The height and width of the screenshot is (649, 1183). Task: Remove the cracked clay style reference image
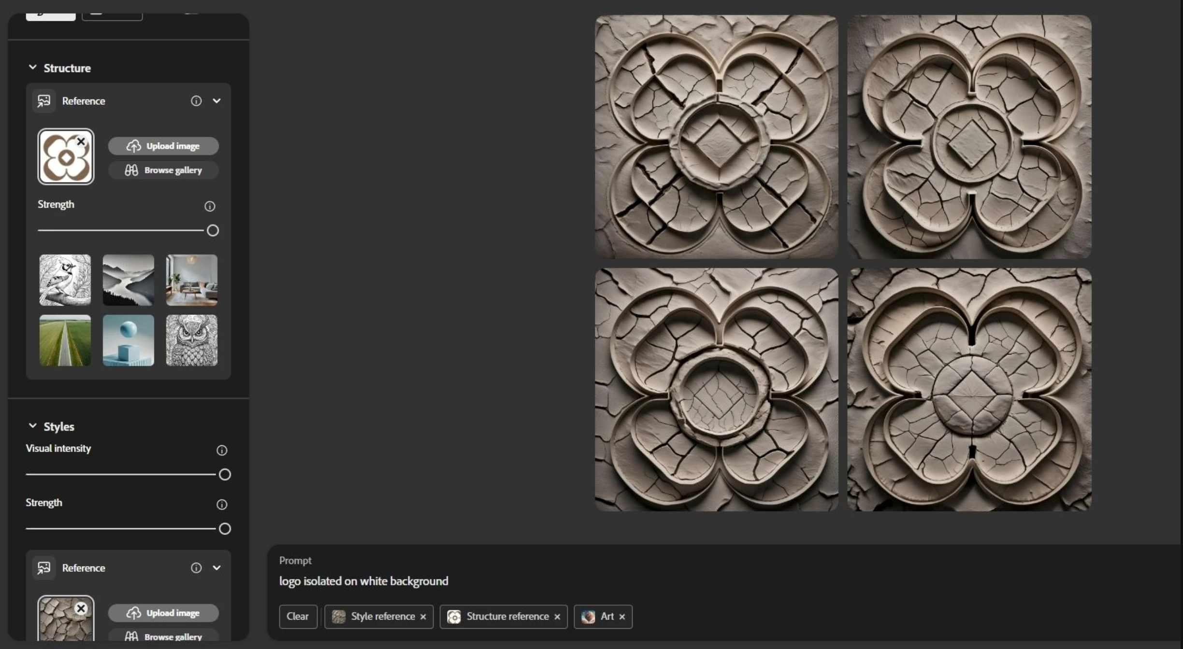point(81,608)
